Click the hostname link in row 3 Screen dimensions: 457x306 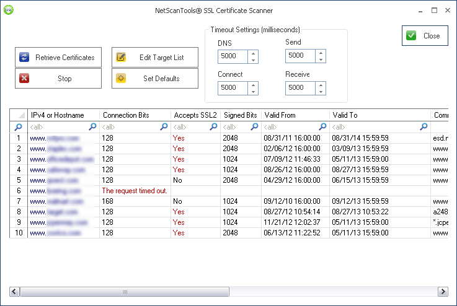coord(62,159)
